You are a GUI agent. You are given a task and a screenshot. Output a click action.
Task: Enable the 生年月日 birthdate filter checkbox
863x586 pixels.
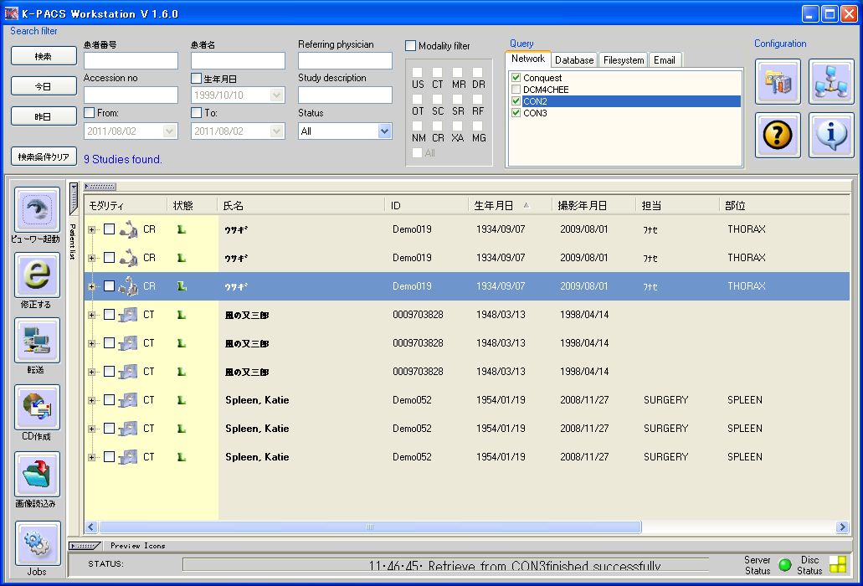click(x=196, y=79)
